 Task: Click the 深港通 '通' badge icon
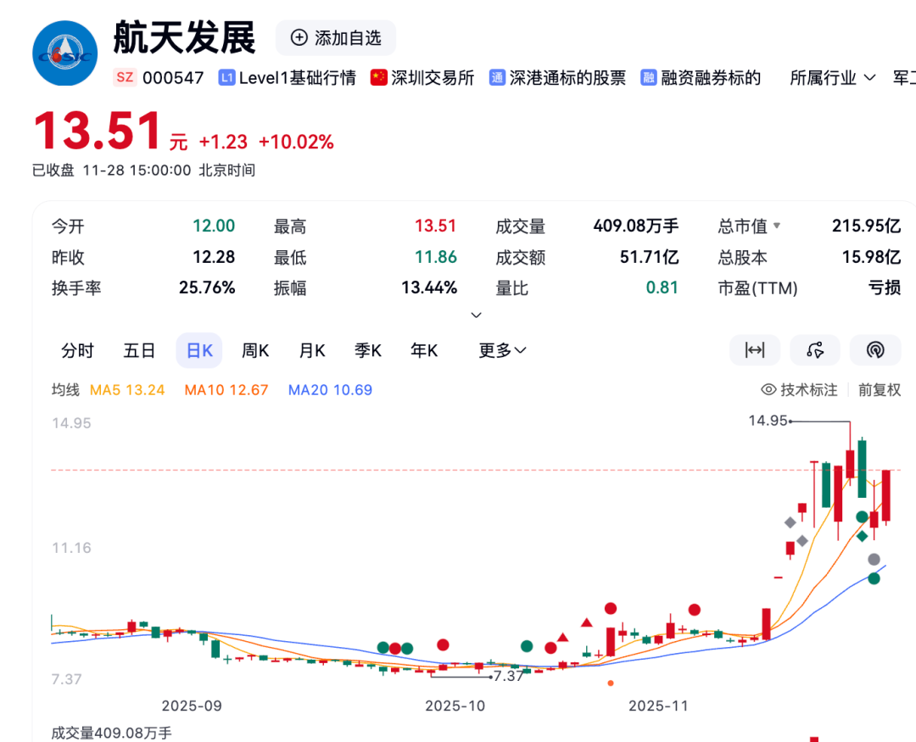point(498,78)
